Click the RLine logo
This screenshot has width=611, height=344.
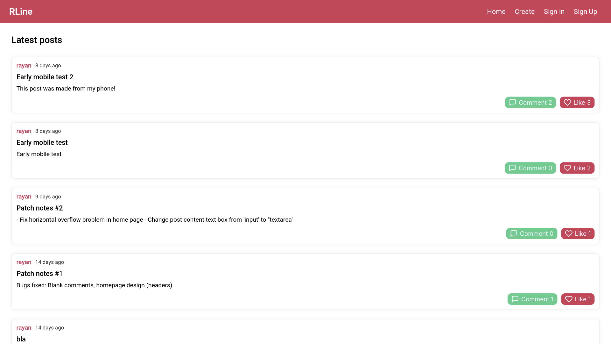click(x=21, y=12)
